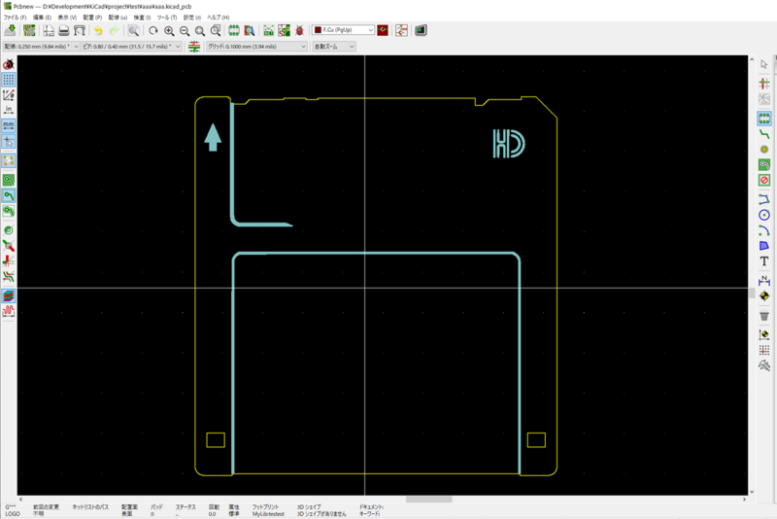Viewport: 777px width, 519px height.
Task: Open the 配置 (P) menu
Action: point(92,17)
